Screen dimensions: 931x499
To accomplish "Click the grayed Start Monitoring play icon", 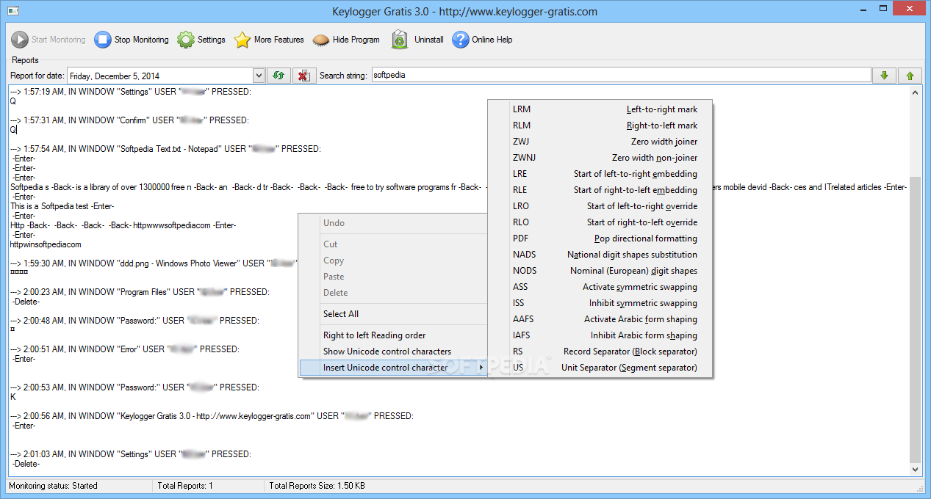I will pos(20,40).
